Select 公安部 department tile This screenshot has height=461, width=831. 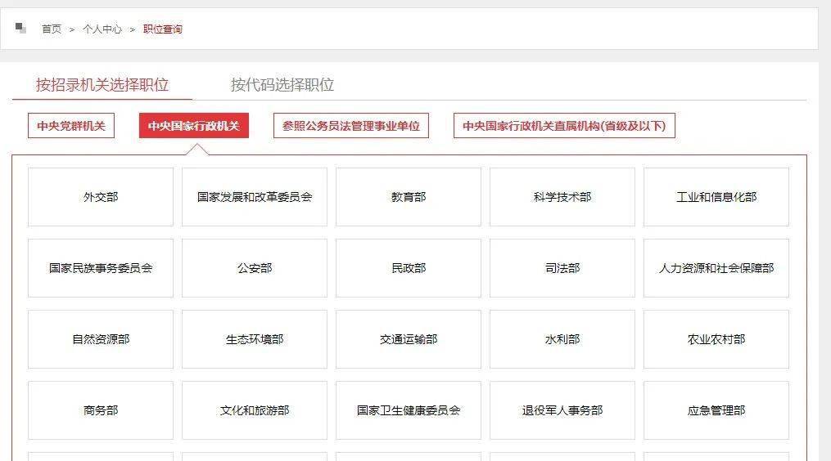pos(255,268)
